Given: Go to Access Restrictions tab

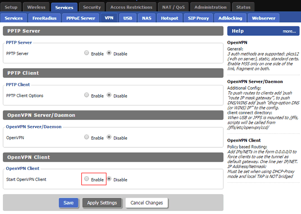Looking at the screenshot, I should 131,7.
